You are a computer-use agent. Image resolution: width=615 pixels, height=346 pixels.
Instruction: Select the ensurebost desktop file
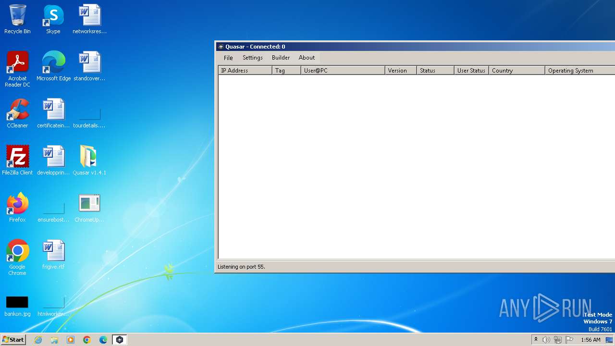53,212
